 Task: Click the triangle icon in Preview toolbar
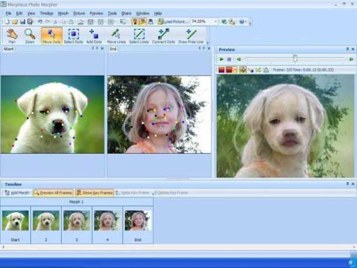266,70
